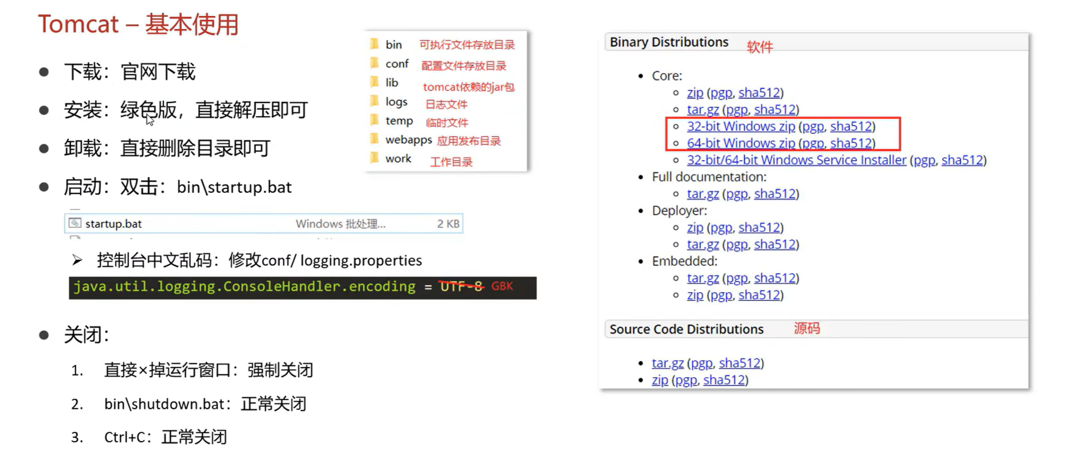Image resolution: width=1089 pixels, height=466 pixels.
Task: Click the conf folder icon
Action: (x=375, y=64)
